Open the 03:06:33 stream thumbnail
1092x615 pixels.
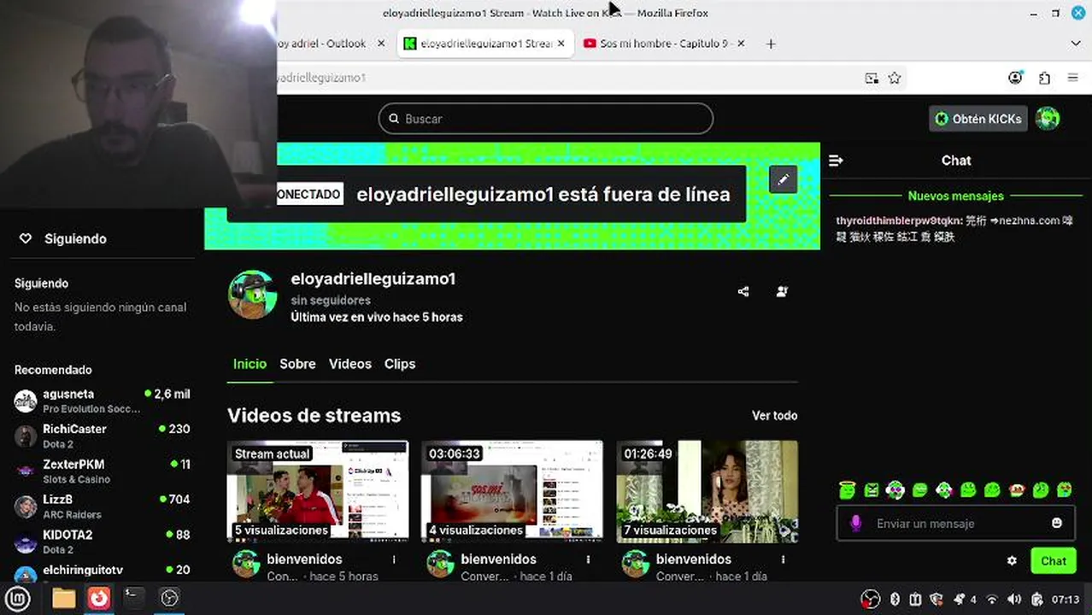coord(512,491)
